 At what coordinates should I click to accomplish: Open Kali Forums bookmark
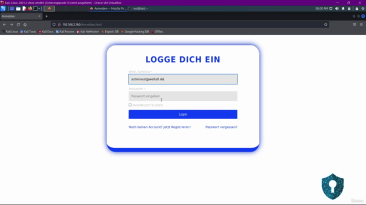(x=65, y=32)
